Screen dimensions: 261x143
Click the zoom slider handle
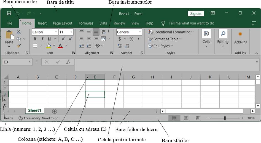click(225, 118)
